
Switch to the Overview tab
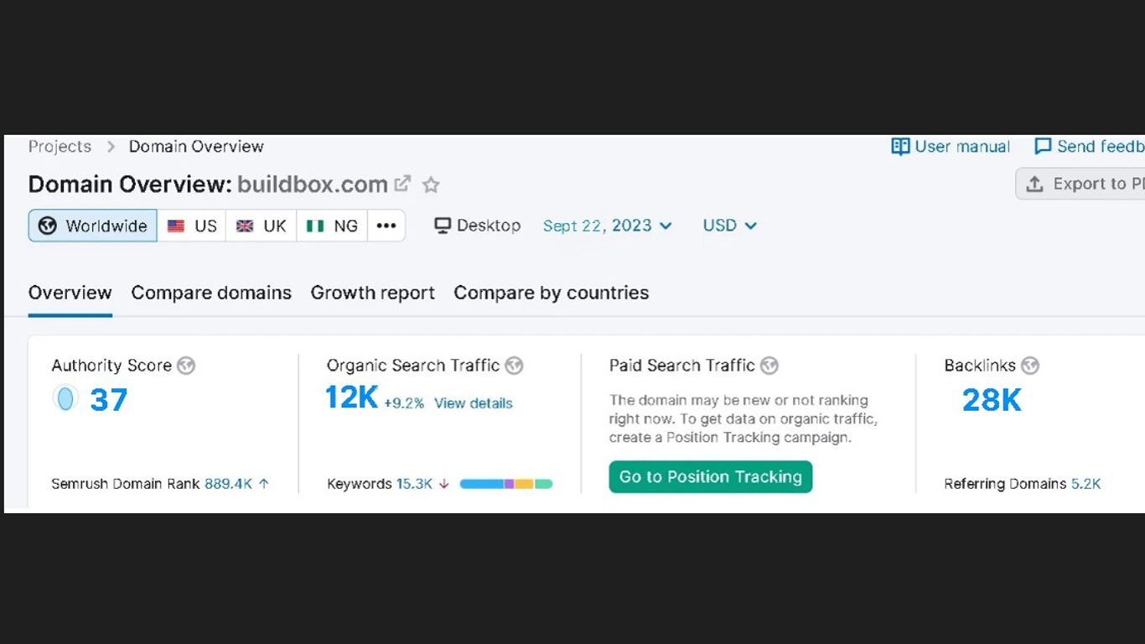click(70, 293)
